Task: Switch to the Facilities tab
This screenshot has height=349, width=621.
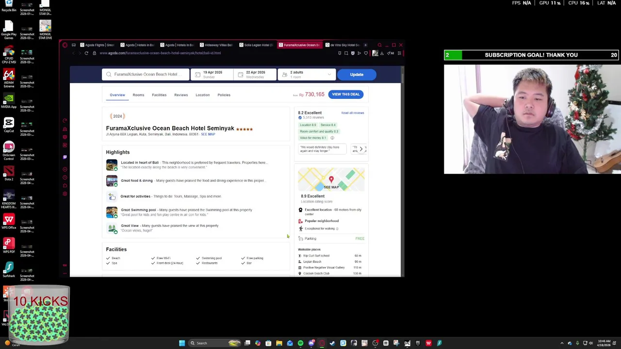Action: point(159,95)
